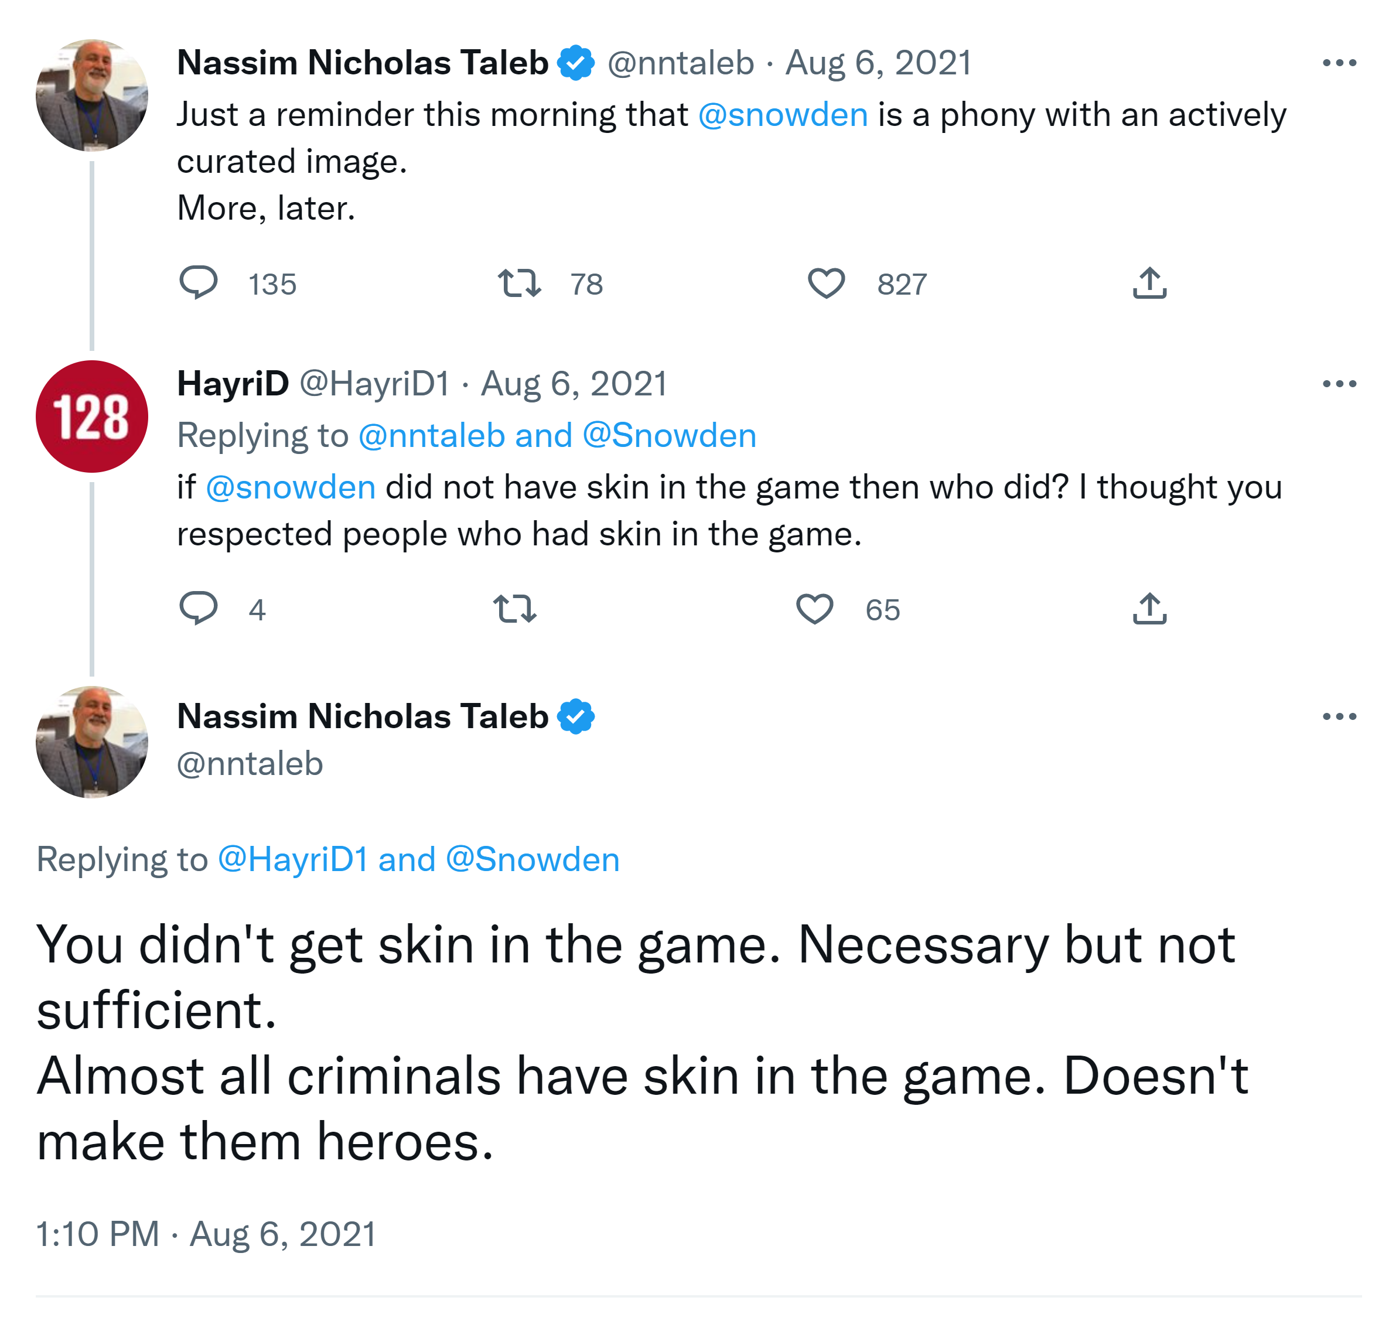
Task: Retweet Taleb's tweet with 78 retweets
Action: pos(519,283)
